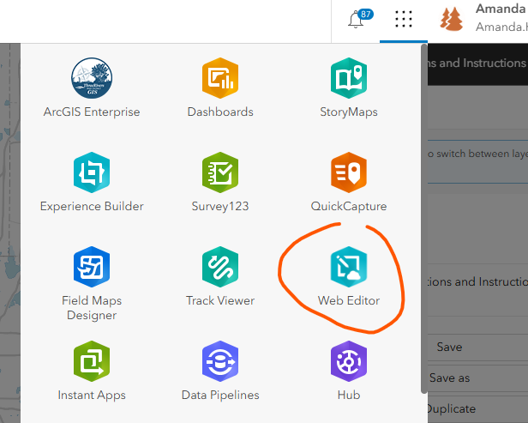The height and width of the screenshot is (423, 528).
Task: Open Data Pipelines app
Action: pos(220,372)
